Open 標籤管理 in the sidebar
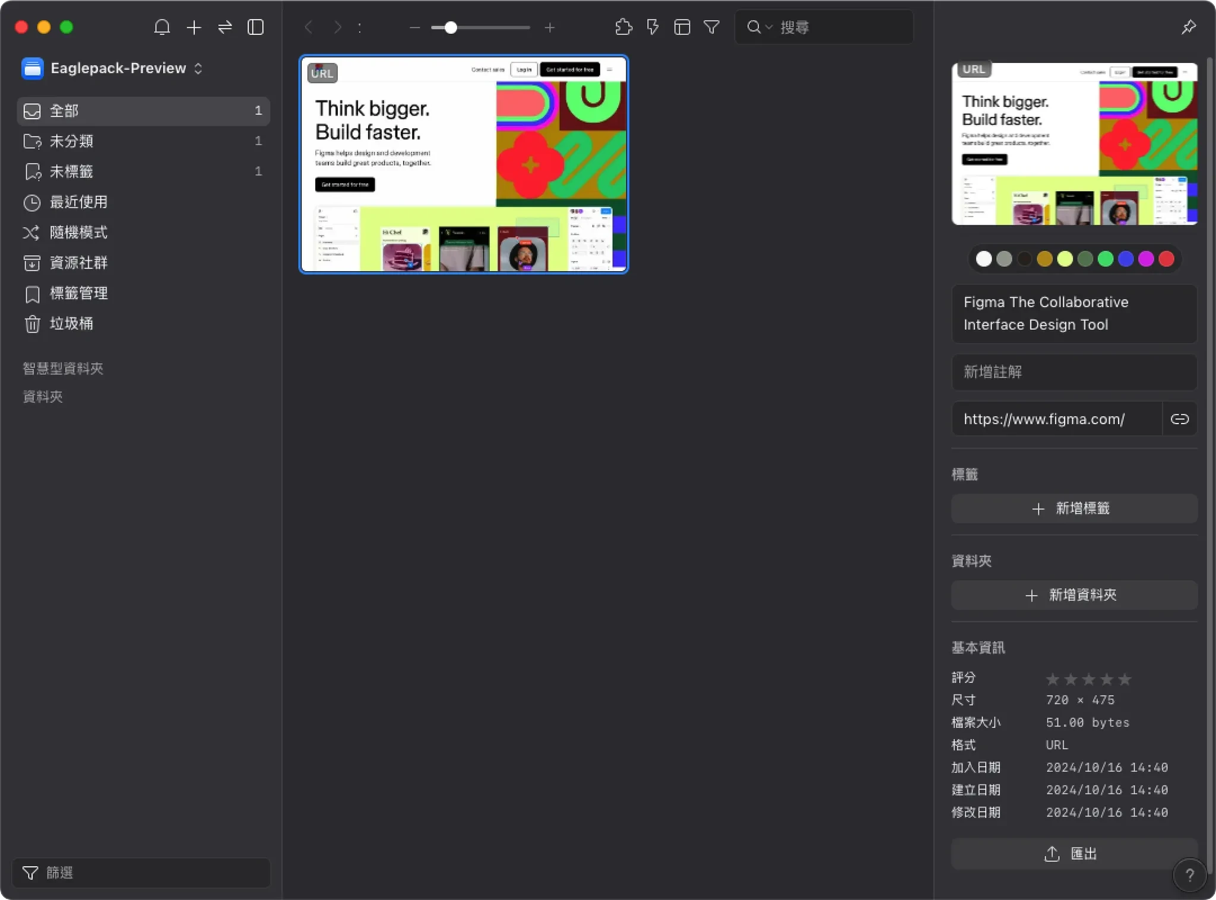The height and width of the screenshot is (900, 1216). coord(143,293)
